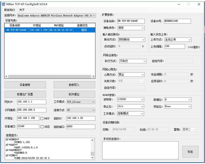This screenshot has height=164, width=205.
Task: Click the 网关IP input field
Action: 32,102
